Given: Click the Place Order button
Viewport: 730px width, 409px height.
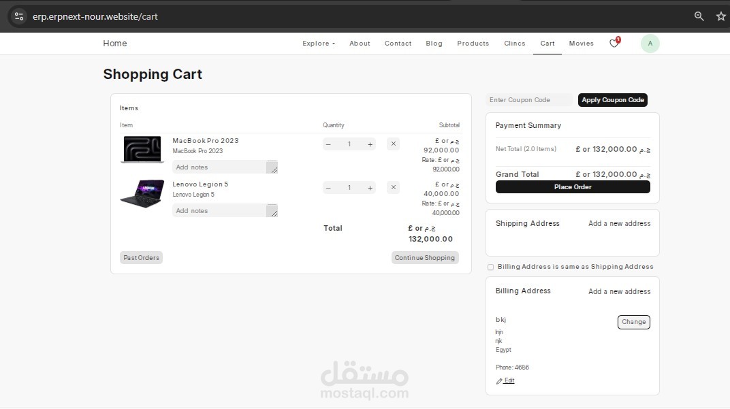Looking at the screenshot, I should 573,187.
